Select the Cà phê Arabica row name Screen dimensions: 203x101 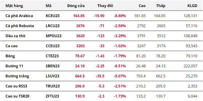[19, 16]
